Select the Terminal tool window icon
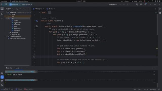Viewport: 162px width, 91px height. click(x=2, y=77)
